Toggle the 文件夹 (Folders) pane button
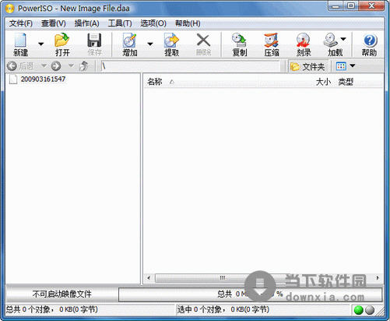Viewport: 390px width, 321px height. point(307,66)
